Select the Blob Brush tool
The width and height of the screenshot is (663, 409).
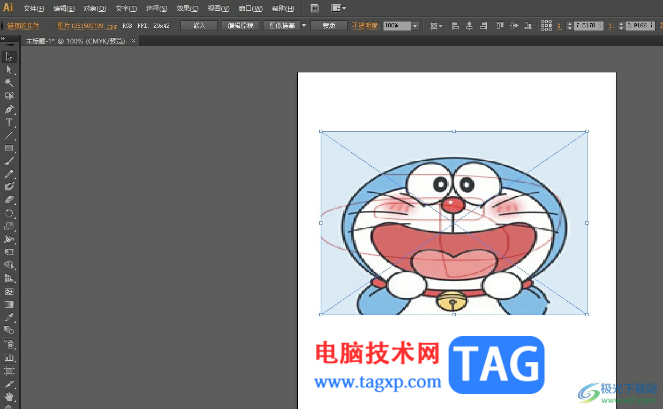[9, 187]
